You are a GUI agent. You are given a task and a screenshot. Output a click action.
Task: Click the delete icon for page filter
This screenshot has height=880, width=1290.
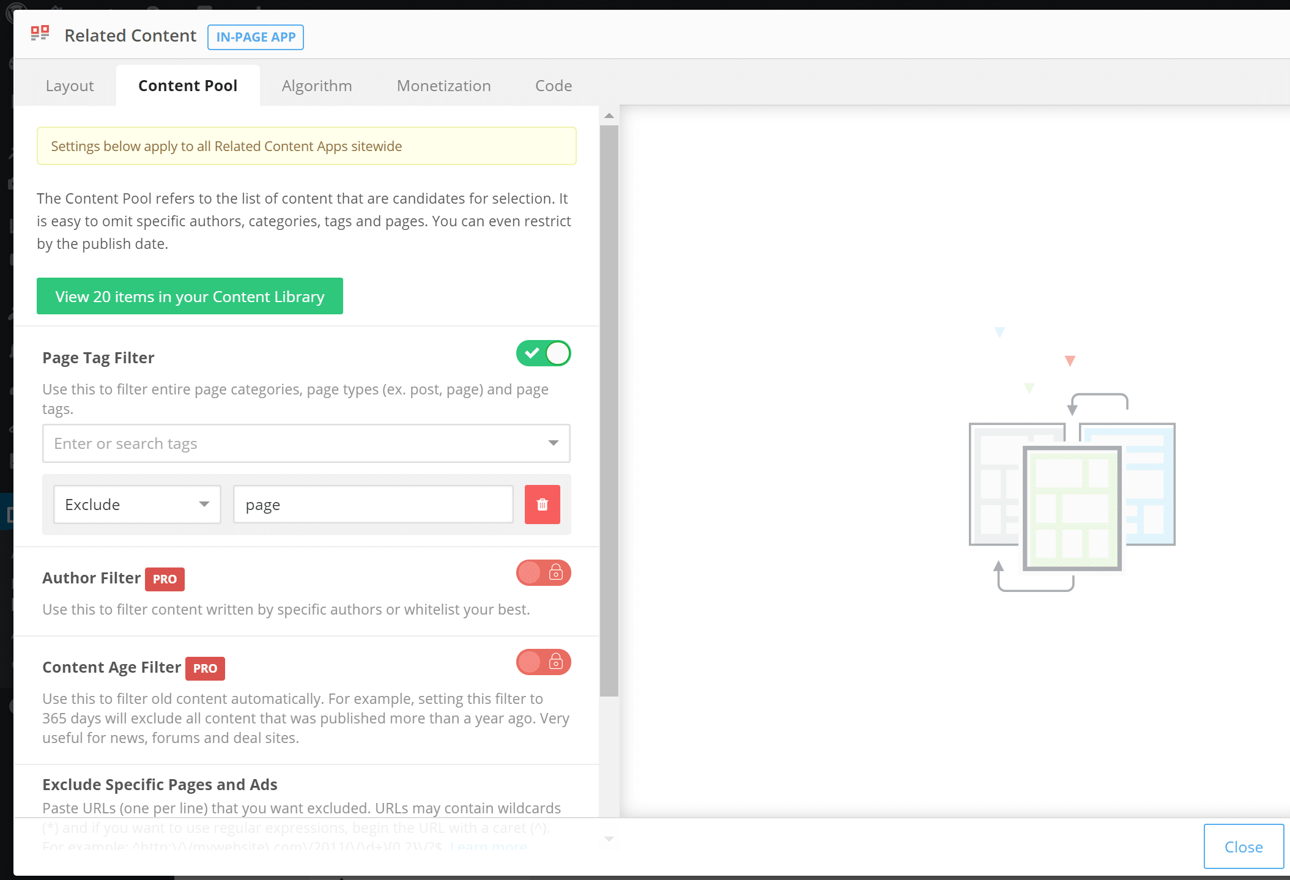542,505
